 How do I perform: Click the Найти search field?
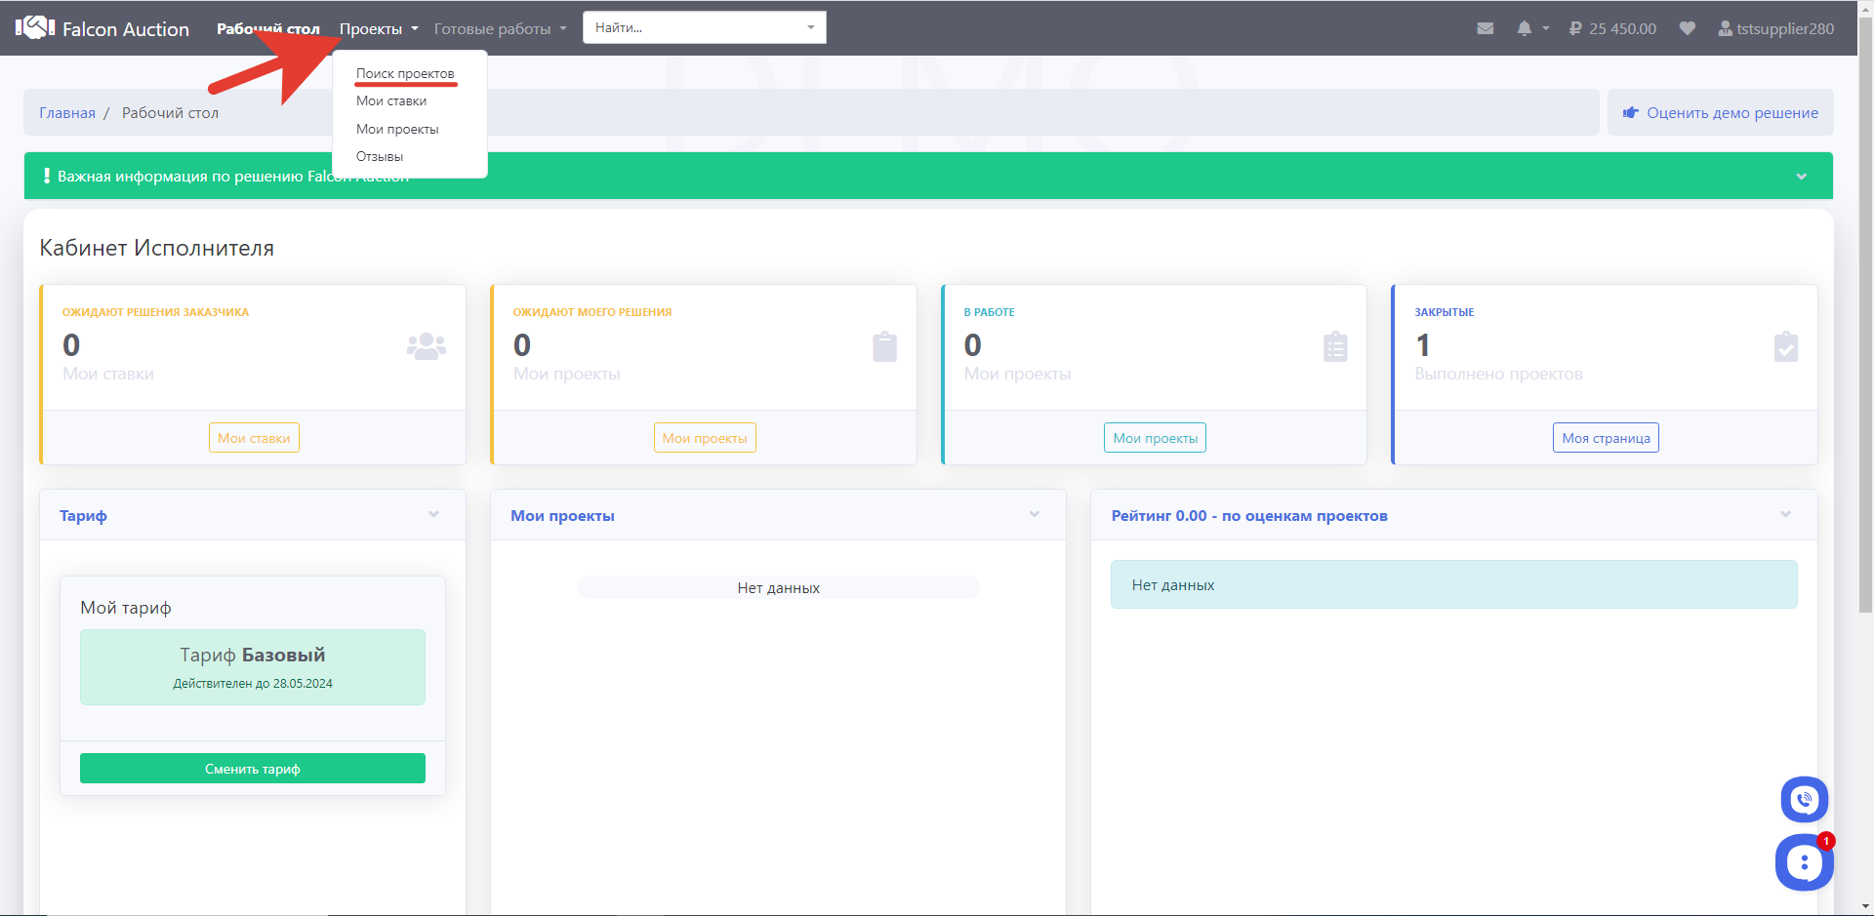[695, 27]
